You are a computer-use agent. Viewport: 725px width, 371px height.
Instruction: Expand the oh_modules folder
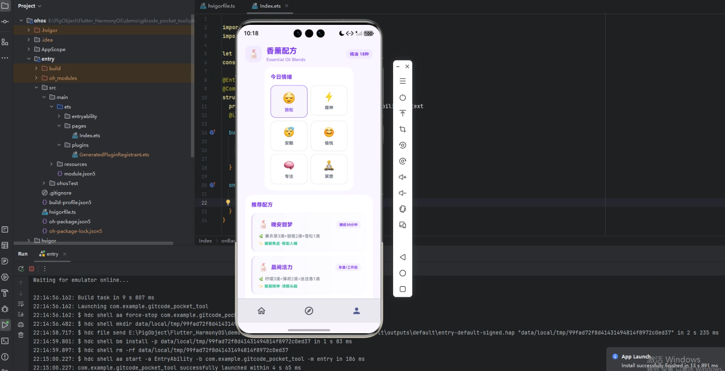[x=36, y=78]
